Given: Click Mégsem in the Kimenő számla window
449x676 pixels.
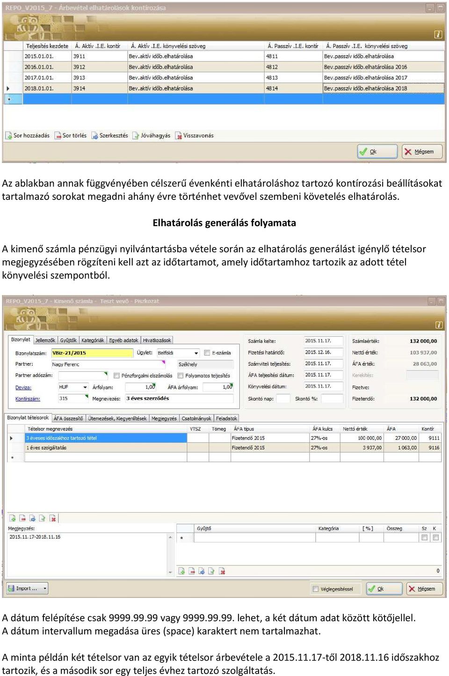Looking at the screenshot, I should 425,589.
